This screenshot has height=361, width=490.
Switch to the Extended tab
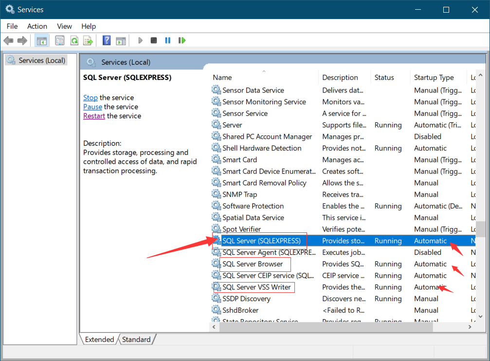pyautogui.click(x=99, y=340)
